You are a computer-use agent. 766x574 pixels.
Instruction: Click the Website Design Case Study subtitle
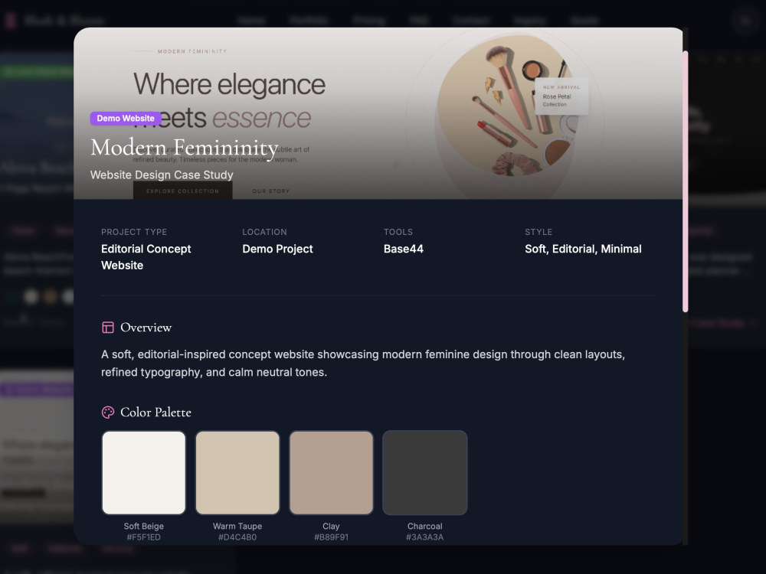pos(162,174)
